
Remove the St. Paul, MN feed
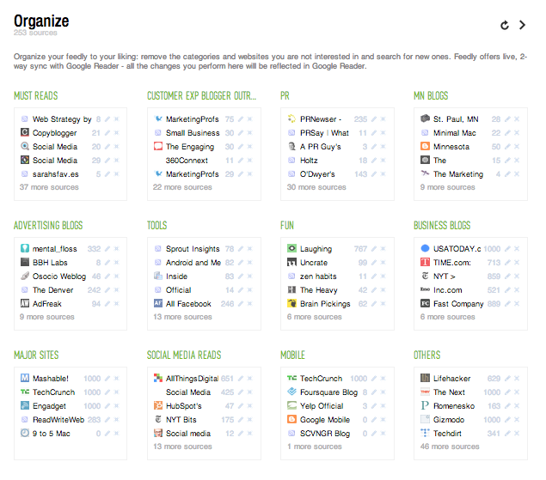pyautogui.click(x=517, y=119)
